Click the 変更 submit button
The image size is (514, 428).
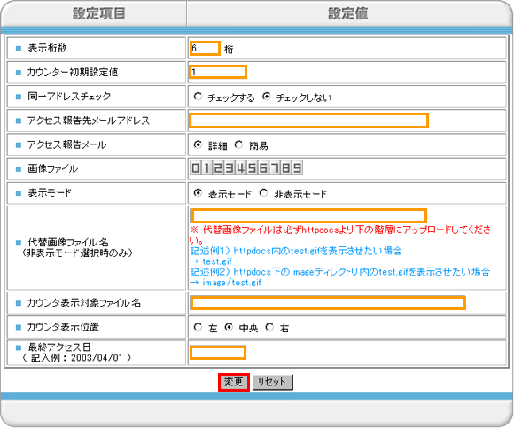click(x=234, y=382)
